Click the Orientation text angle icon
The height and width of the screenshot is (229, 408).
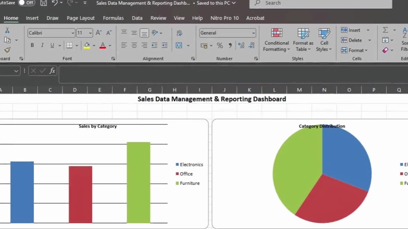coord(155,33)
